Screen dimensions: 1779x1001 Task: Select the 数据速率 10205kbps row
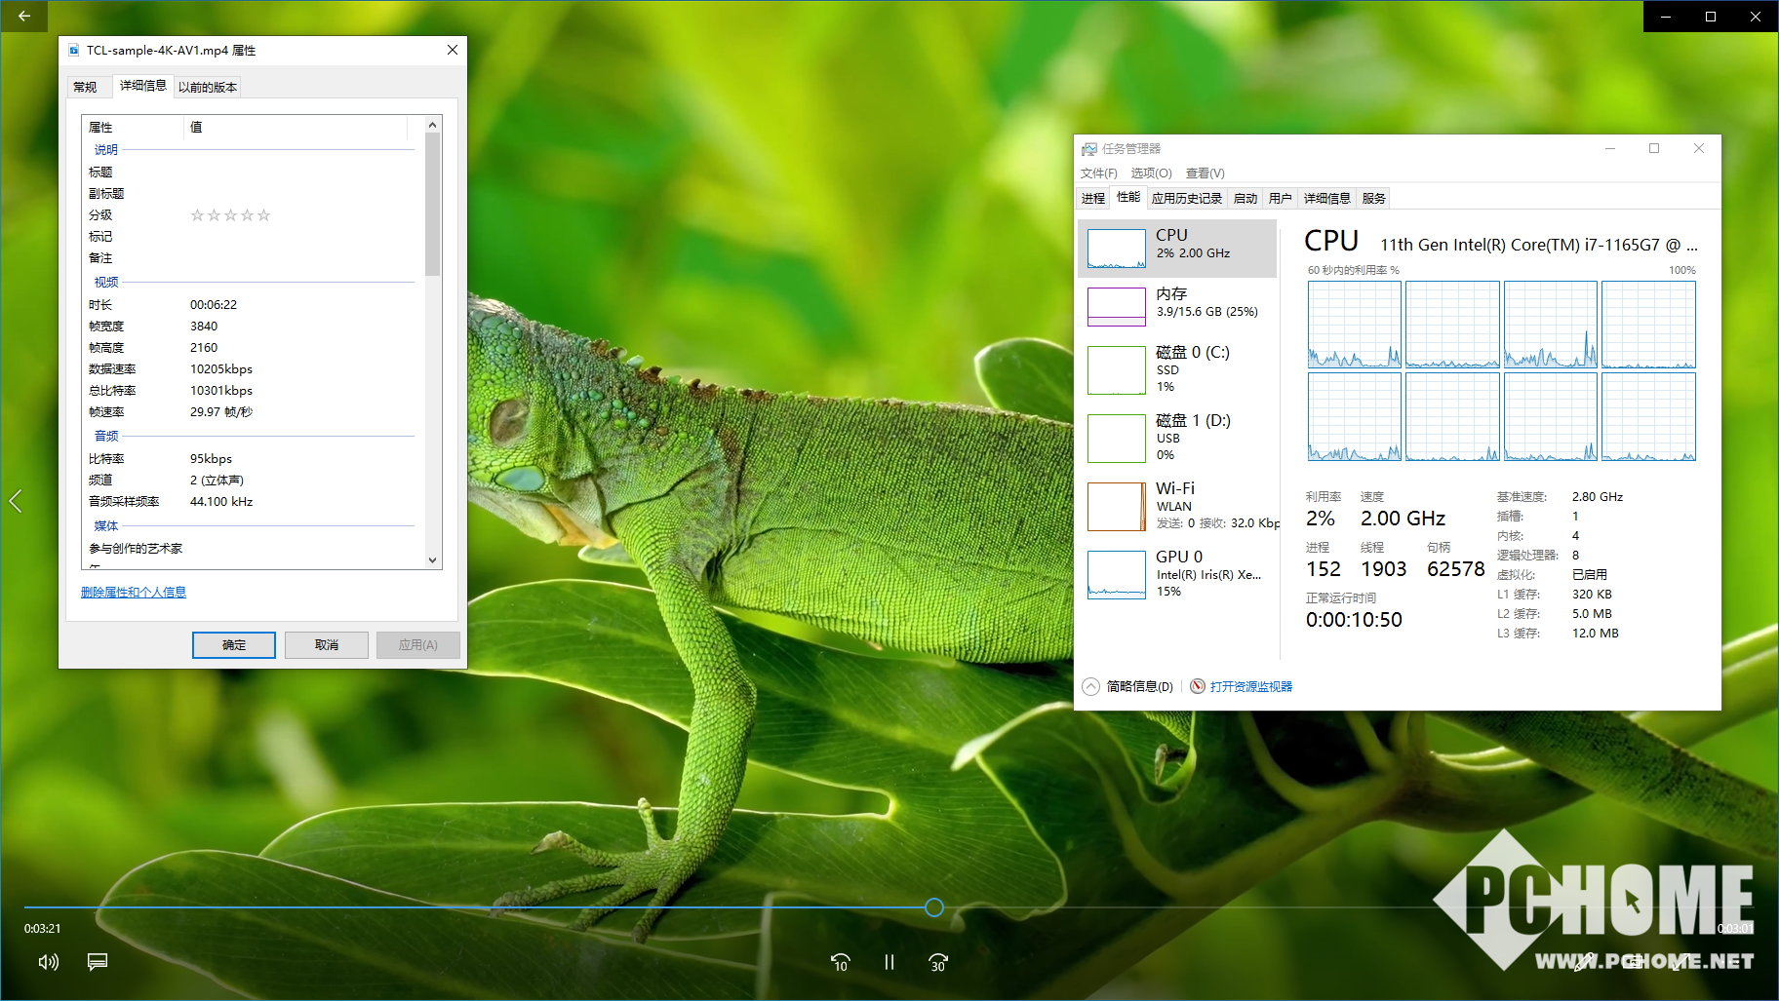click(x=252, y=369)
